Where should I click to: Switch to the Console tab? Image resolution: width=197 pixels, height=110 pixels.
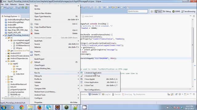click(94, 94)
